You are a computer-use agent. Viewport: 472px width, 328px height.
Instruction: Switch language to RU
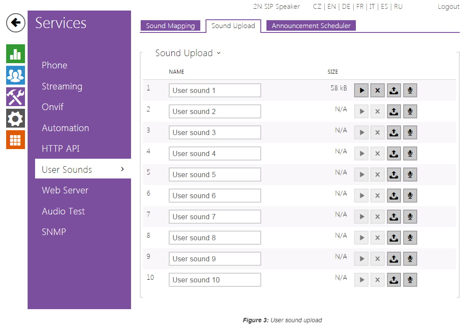coord(398,7)
